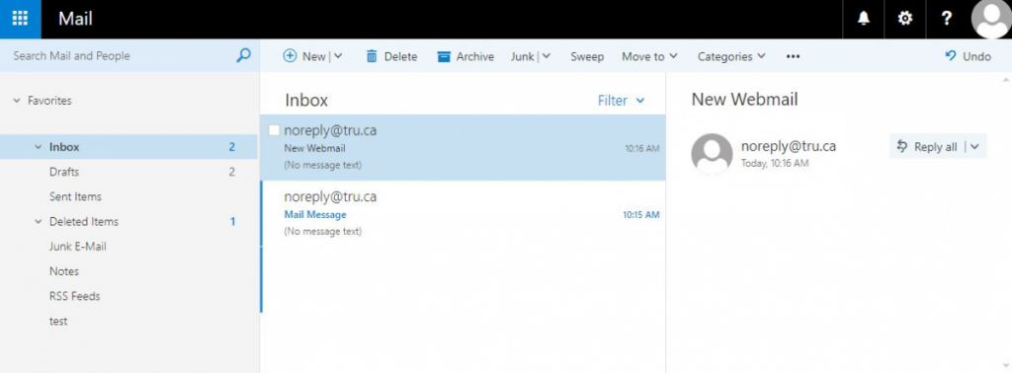Open the Move to dropdown

pos(649,56)
